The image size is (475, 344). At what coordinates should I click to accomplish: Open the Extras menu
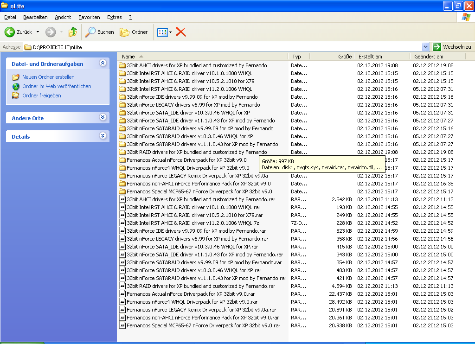[x=115, y=17]
